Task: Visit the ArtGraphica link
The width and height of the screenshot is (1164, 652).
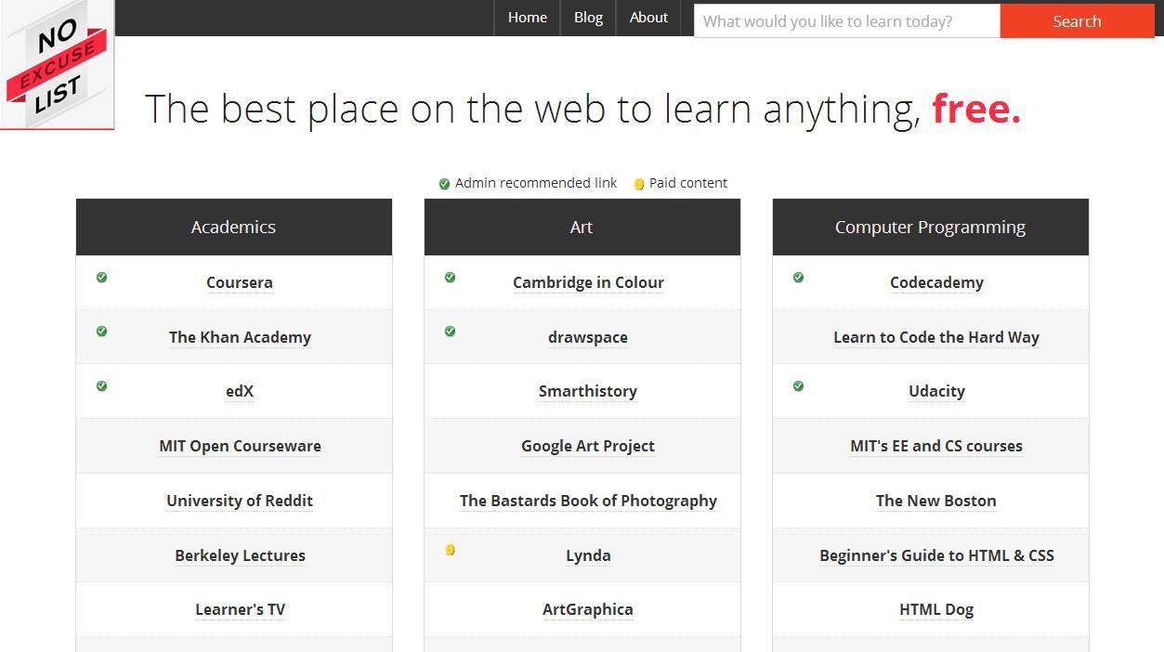Action: pyautogui.click(x=588, y=609)
